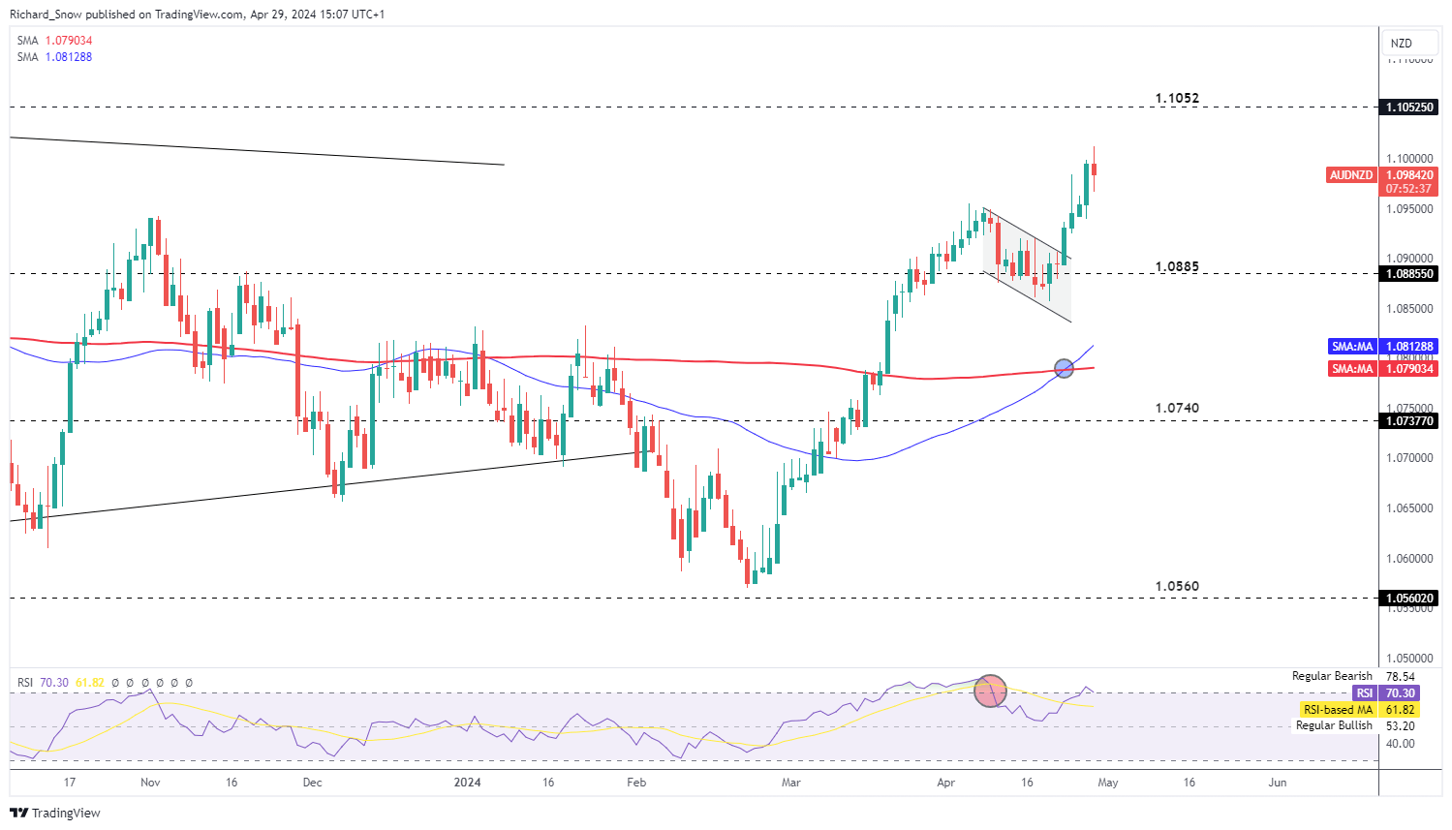Click the Regular Bearish 78.54 label
This screenshot has height=830, width=1452.
1353,676
